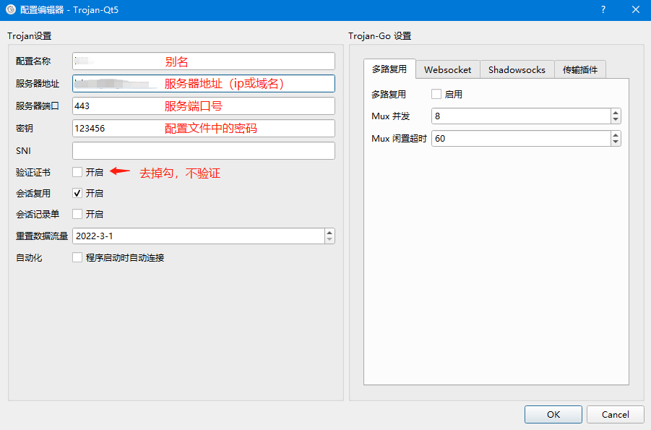Click the Mux 闲置超时 label

point(399,138)
